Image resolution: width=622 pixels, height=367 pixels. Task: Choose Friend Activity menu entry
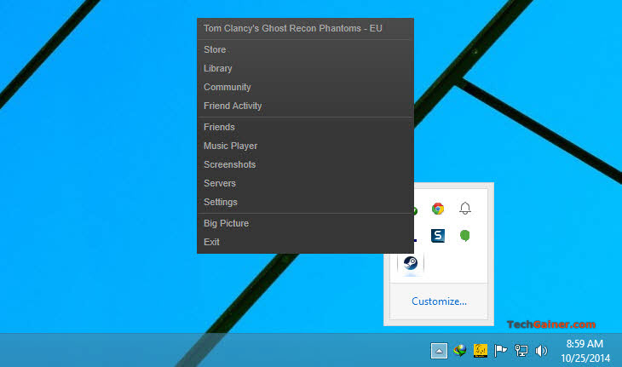(x=233, y=106)
